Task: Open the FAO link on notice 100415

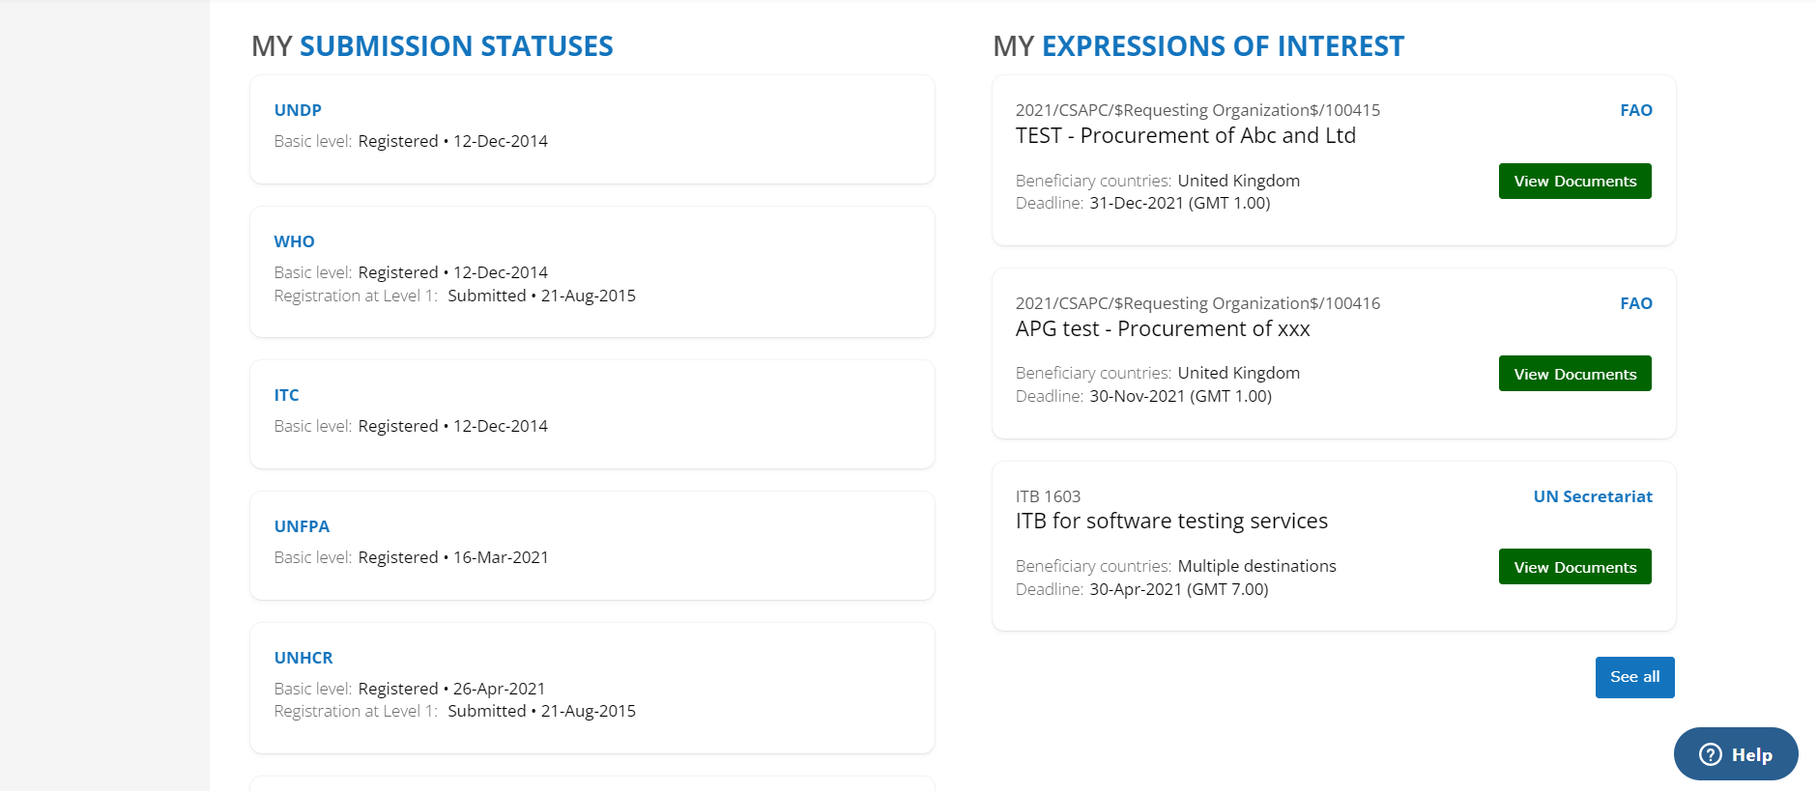Action: [1636, 110]
